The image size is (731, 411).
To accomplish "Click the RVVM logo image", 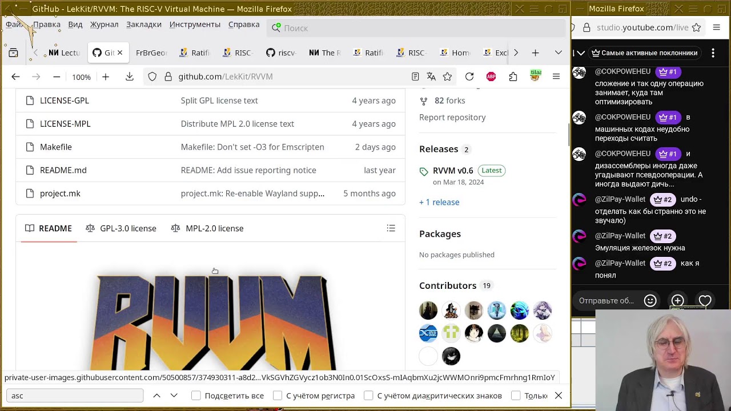I will click(212, 323).
